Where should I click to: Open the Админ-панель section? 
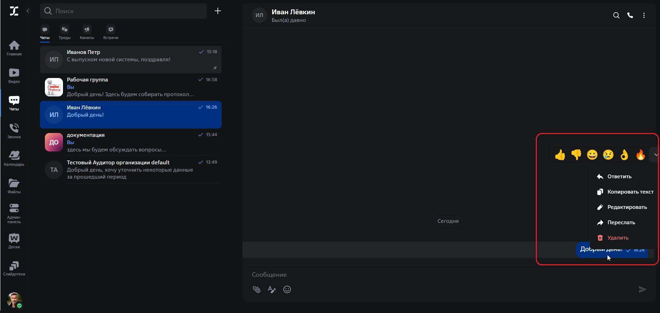tap(14, 213)
